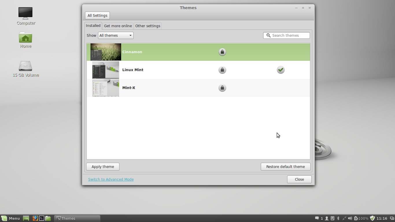Open the 'Other settings' tab
395x222 pixels.
tap(147, 26)
